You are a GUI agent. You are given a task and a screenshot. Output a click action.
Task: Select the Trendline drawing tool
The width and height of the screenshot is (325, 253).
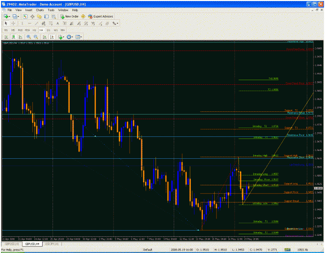coord(36,23)
